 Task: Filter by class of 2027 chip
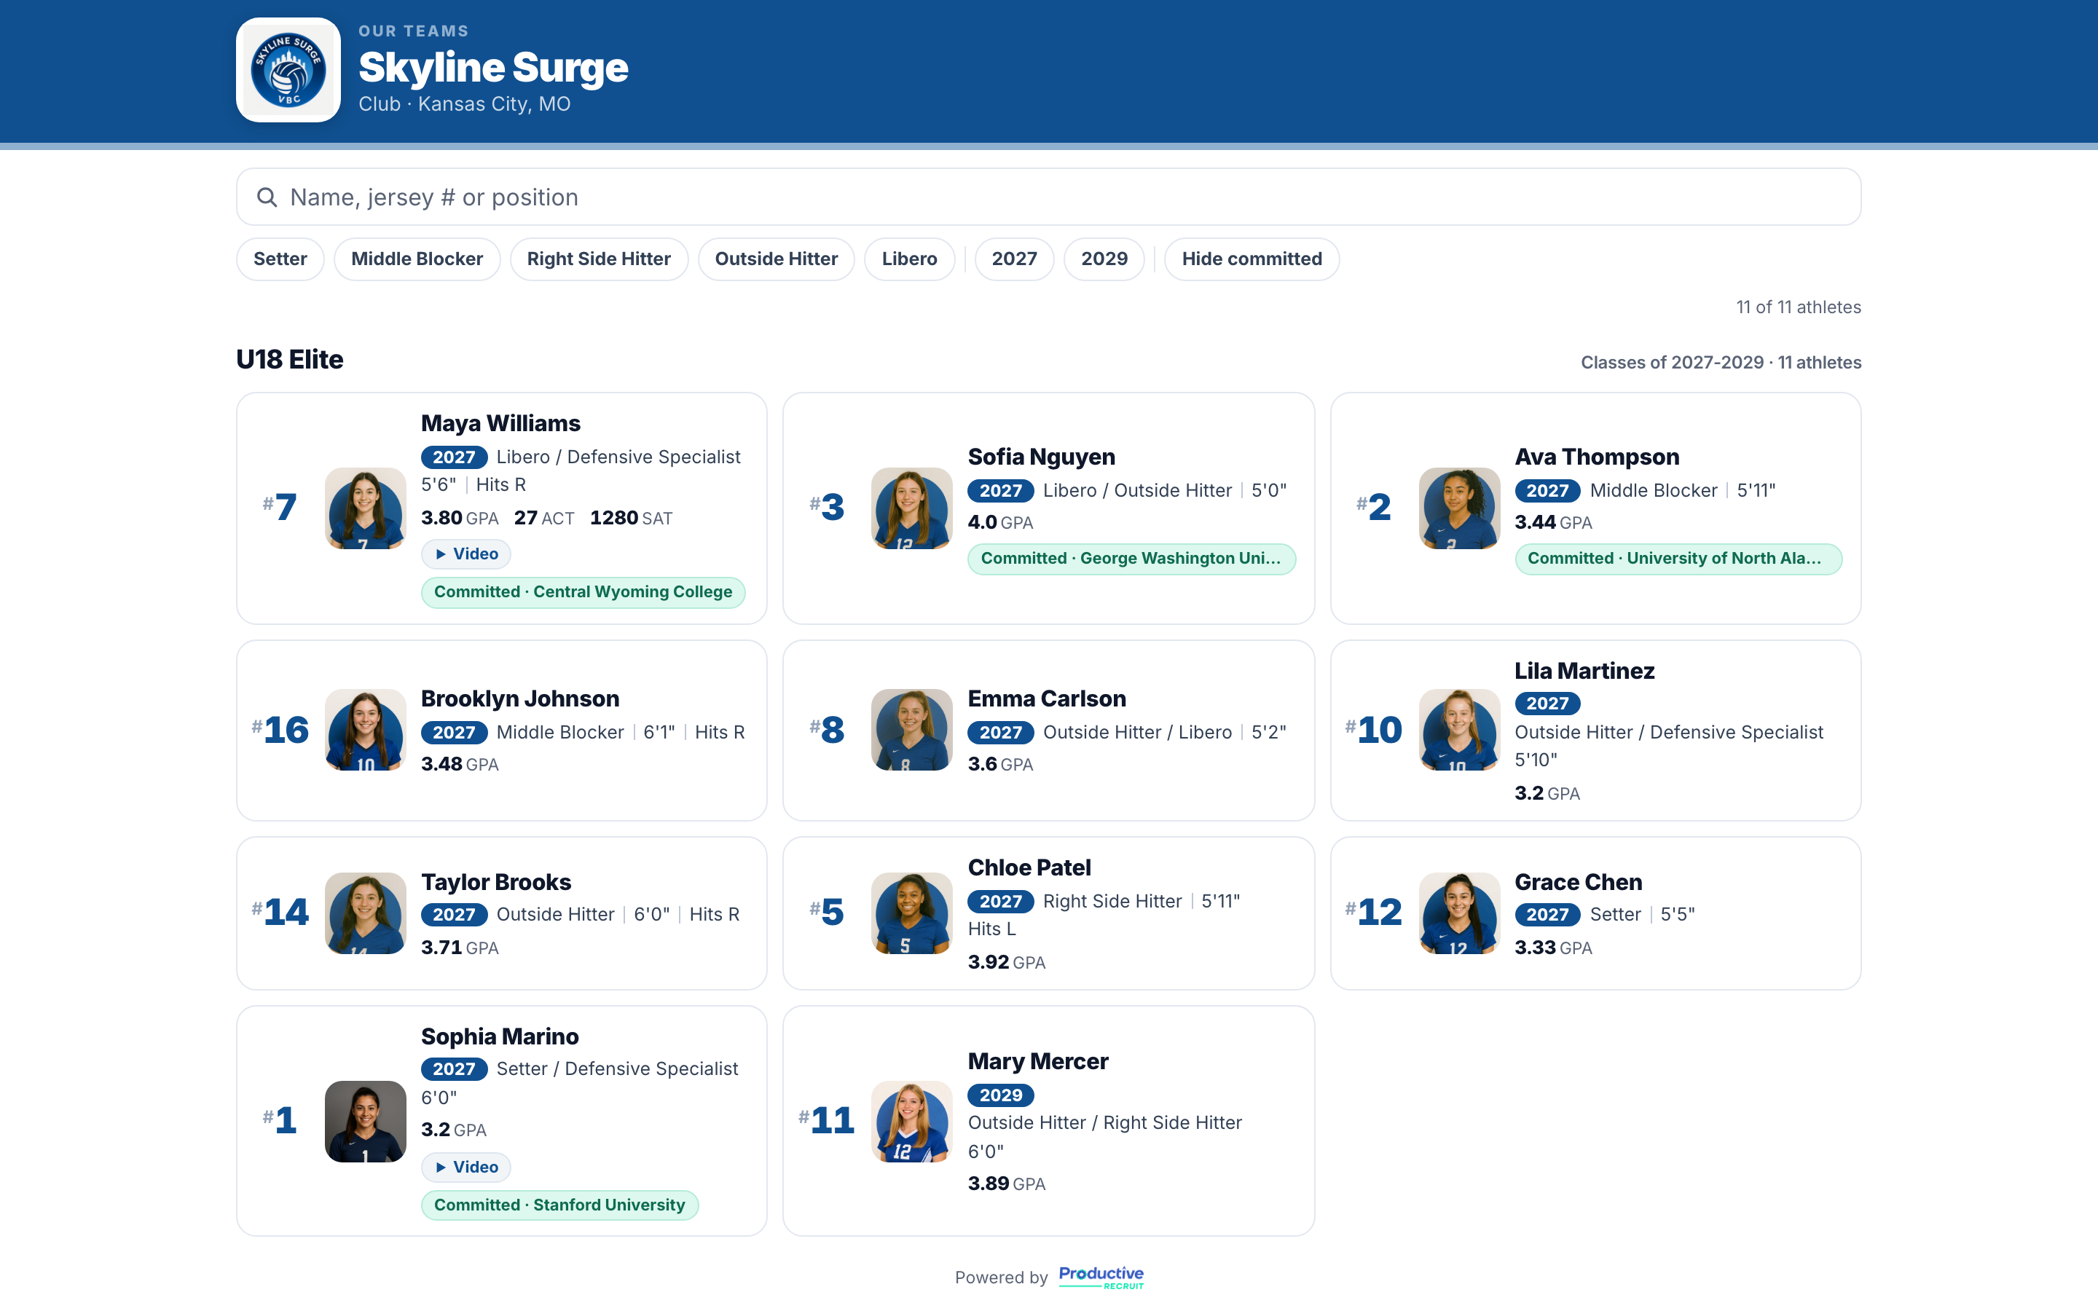tap(1014, 259)
